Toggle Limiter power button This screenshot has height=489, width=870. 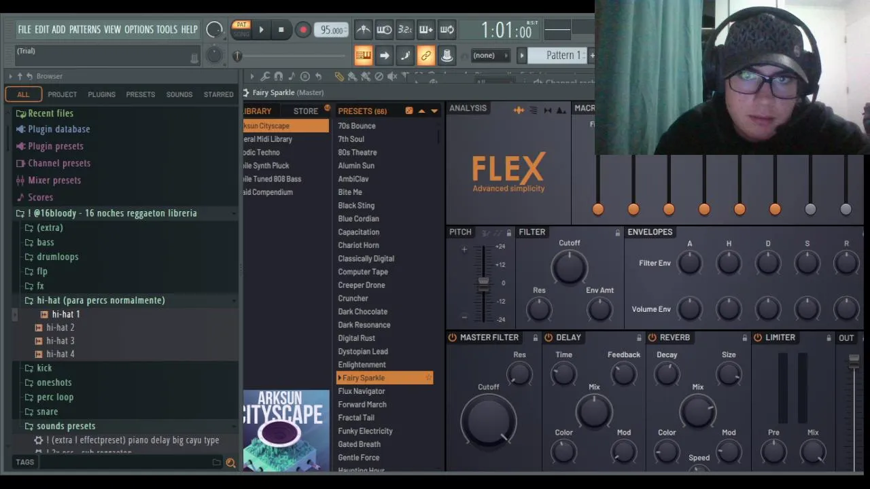point(757,338)
